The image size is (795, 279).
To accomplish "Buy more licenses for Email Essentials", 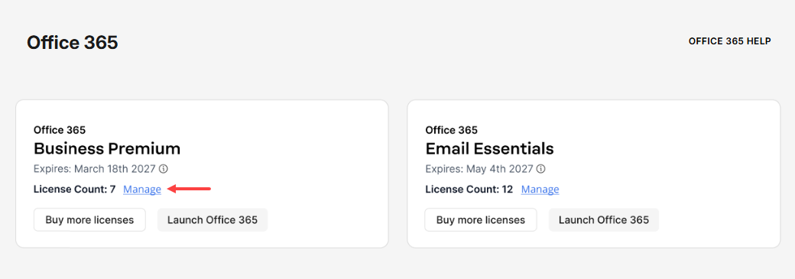I will pos(481,219).
